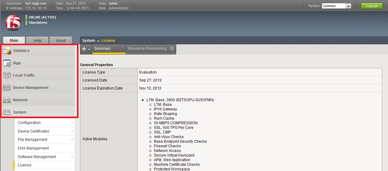
Task: Click the LTM, Base, 3900 module entry
Action: (180, 100)
